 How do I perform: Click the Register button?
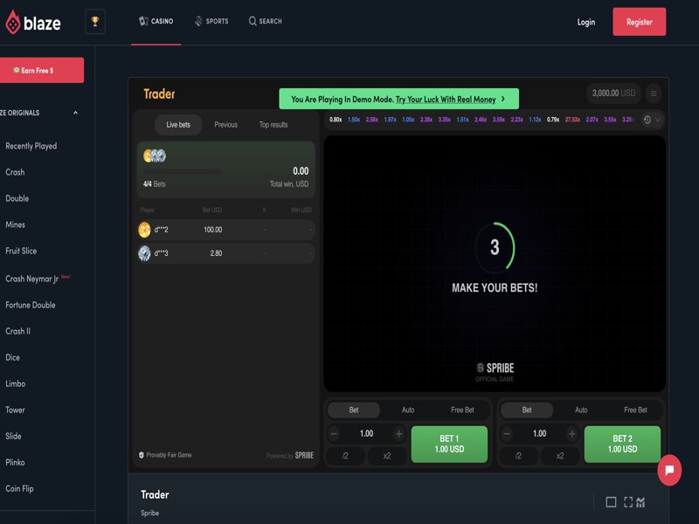pyautogui.click(x=640, y=22)
